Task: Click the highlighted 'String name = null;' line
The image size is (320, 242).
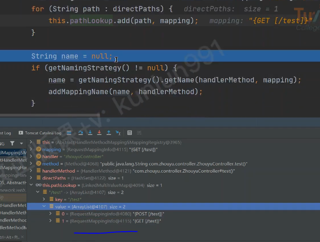Action: (160, 56)
